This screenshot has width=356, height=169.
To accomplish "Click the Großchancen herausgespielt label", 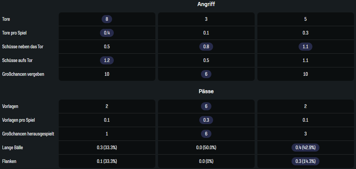I will tap(28, 134).
